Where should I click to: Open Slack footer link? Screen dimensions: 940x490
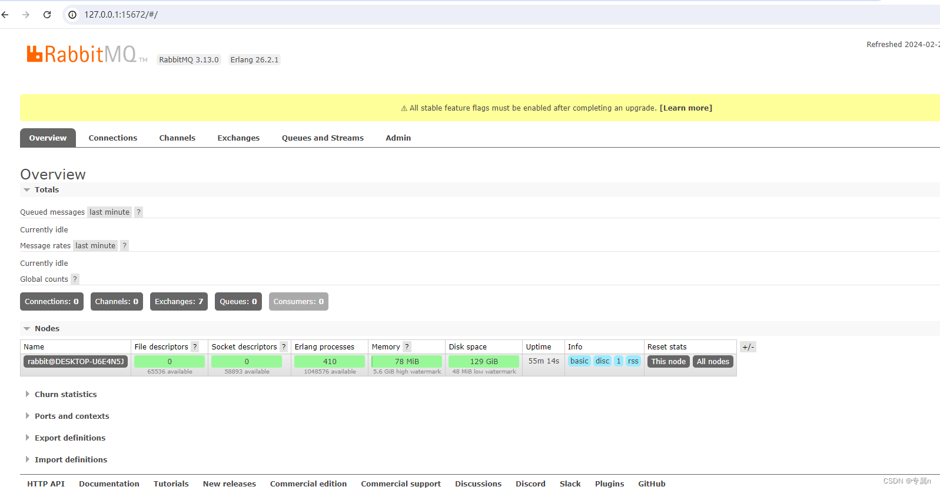click(570, 484)
